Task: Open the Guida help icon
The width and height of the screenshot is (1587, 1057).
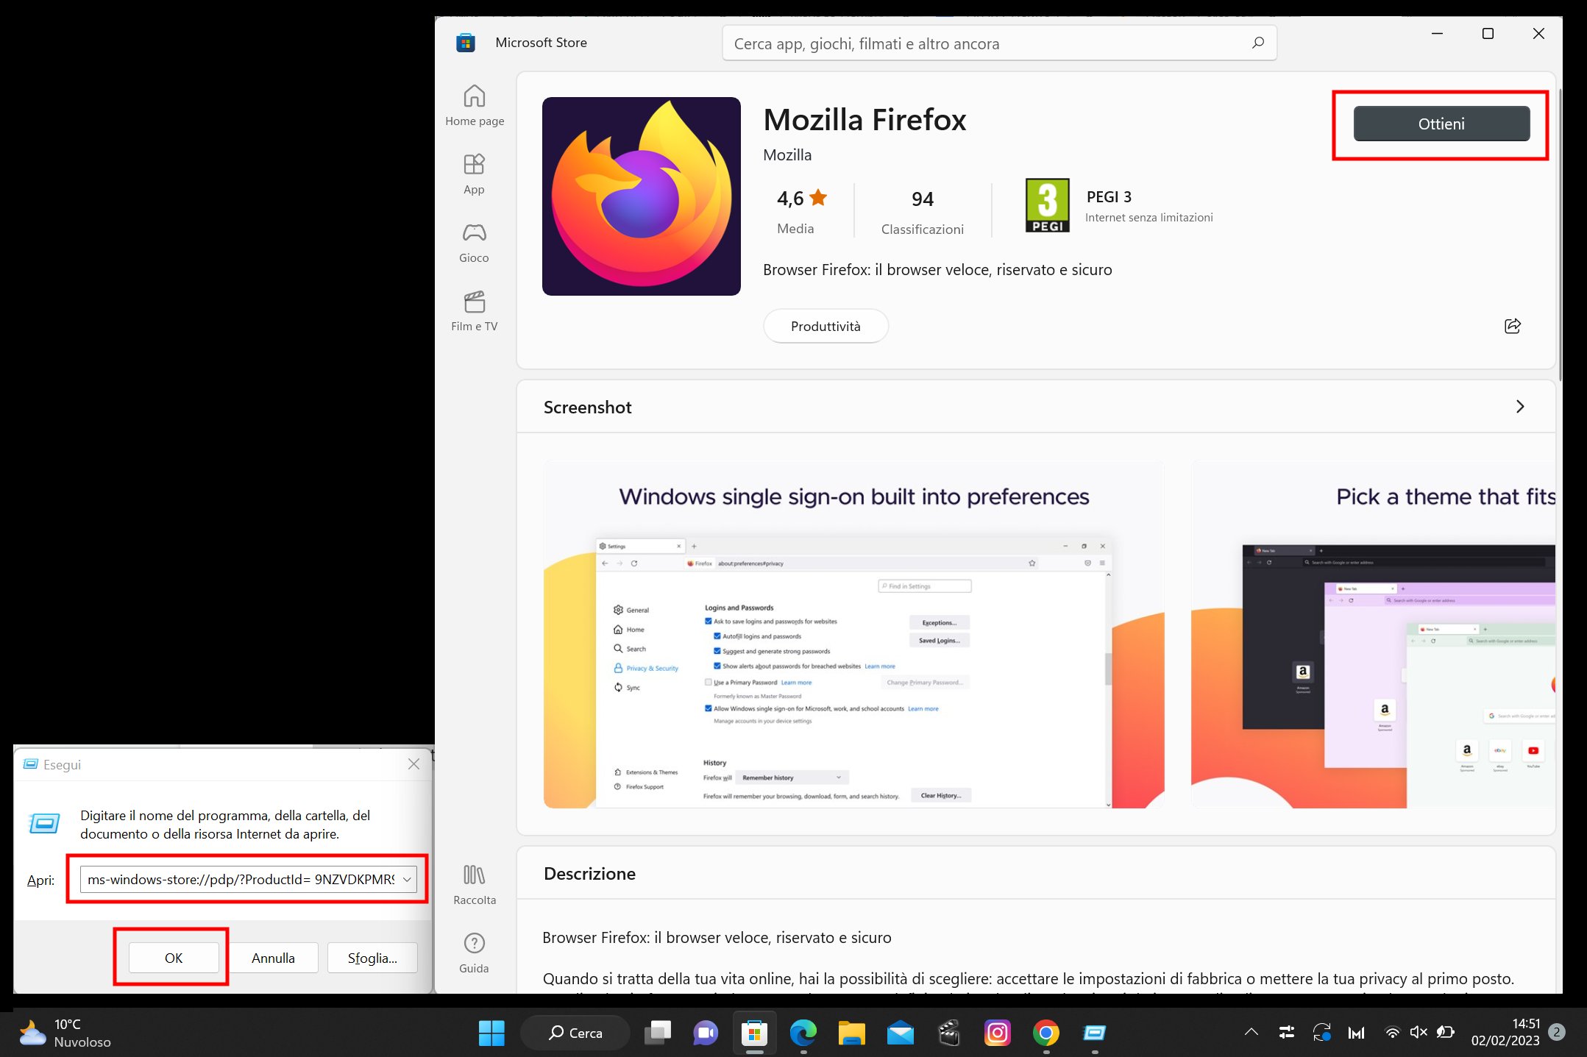Action: 474,950
